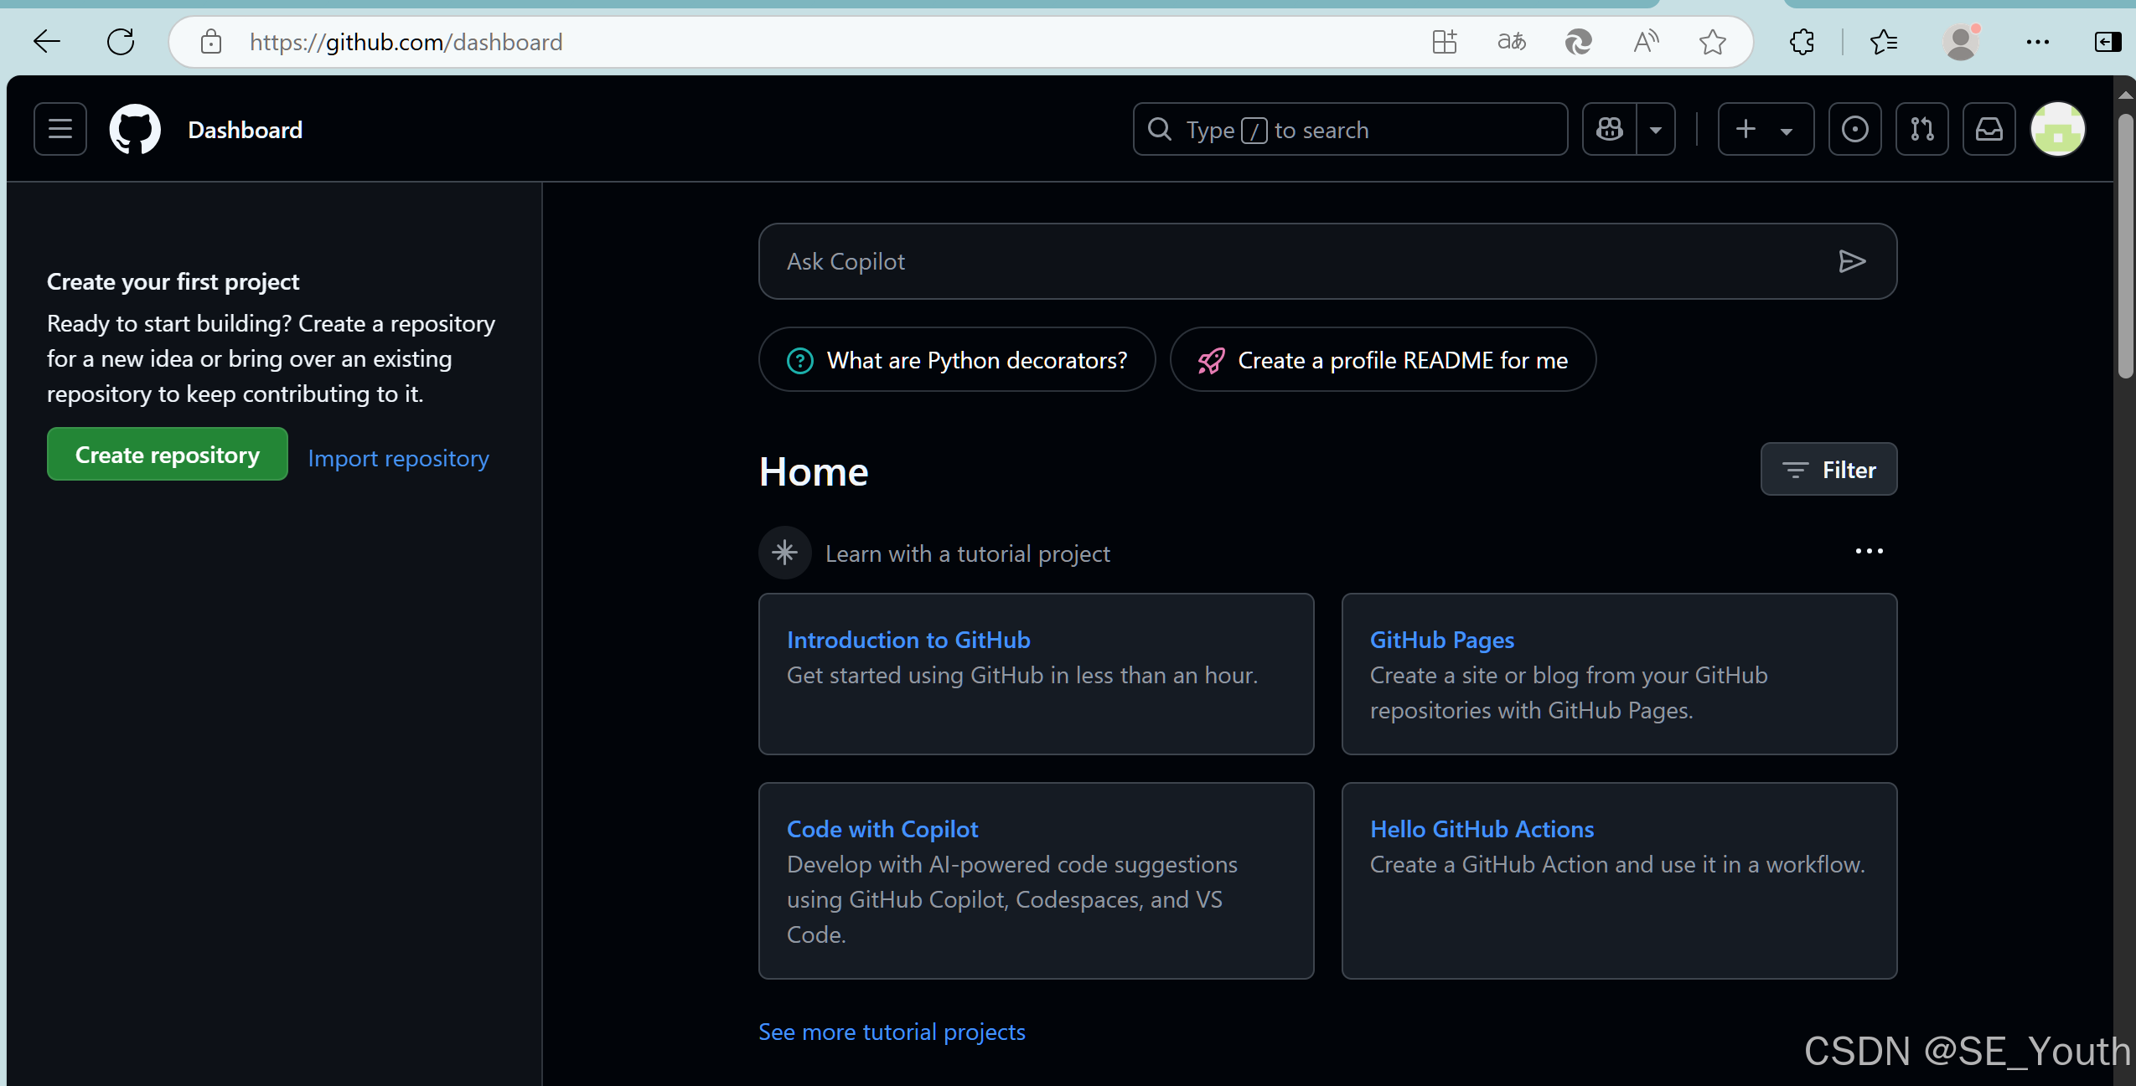Open tutorial section three-dot menu
Screen dimensions: 2136x1086
(x=1869, y=551)
